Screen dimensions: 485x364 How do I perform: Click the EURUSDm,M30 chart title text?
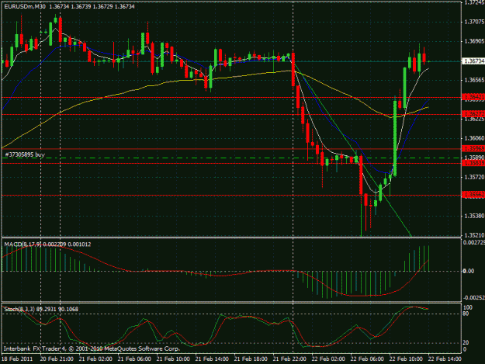click(x=24, y=6)
